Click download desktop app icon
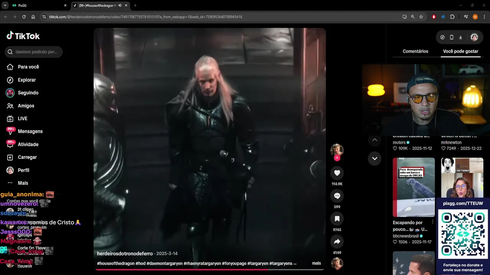490x275 pixels. pyautogui.click(x=461, y=37)
